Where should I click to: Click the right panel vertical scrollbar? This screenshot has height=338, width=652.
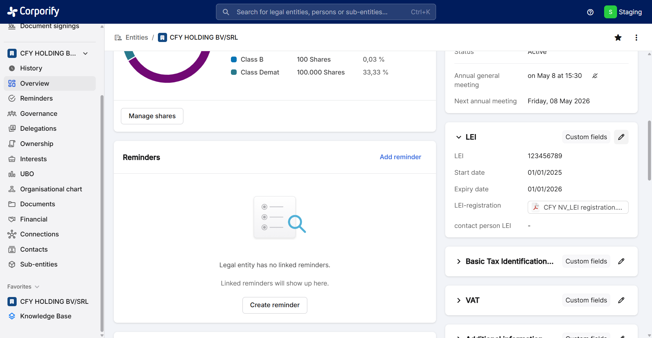coord(649,151)
